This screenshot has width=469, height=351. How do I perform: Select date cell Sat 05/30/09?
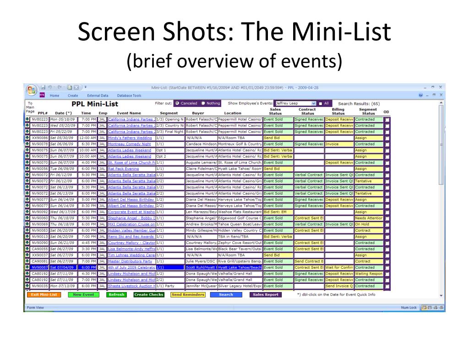[63, 138]
